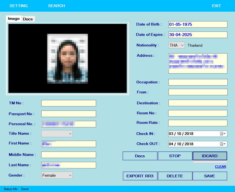Click the 'Status Info : Done!' status text

click(x=16, y=189)
